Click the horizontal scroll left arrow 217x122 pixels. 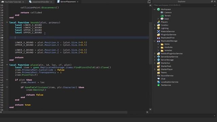pyautogui.click(x=1, y=112)
